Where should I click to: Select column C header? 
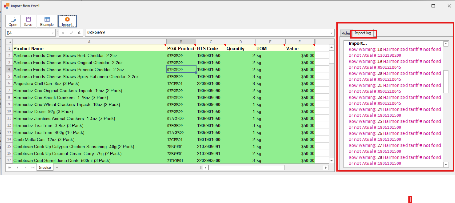click(211, 42)
